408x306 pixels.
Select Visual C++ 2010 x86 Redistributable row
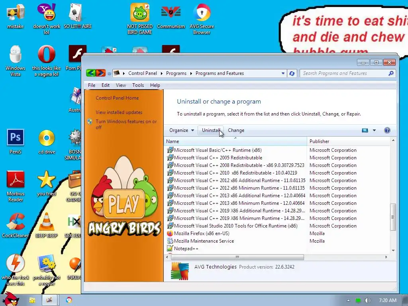(277, 173)
